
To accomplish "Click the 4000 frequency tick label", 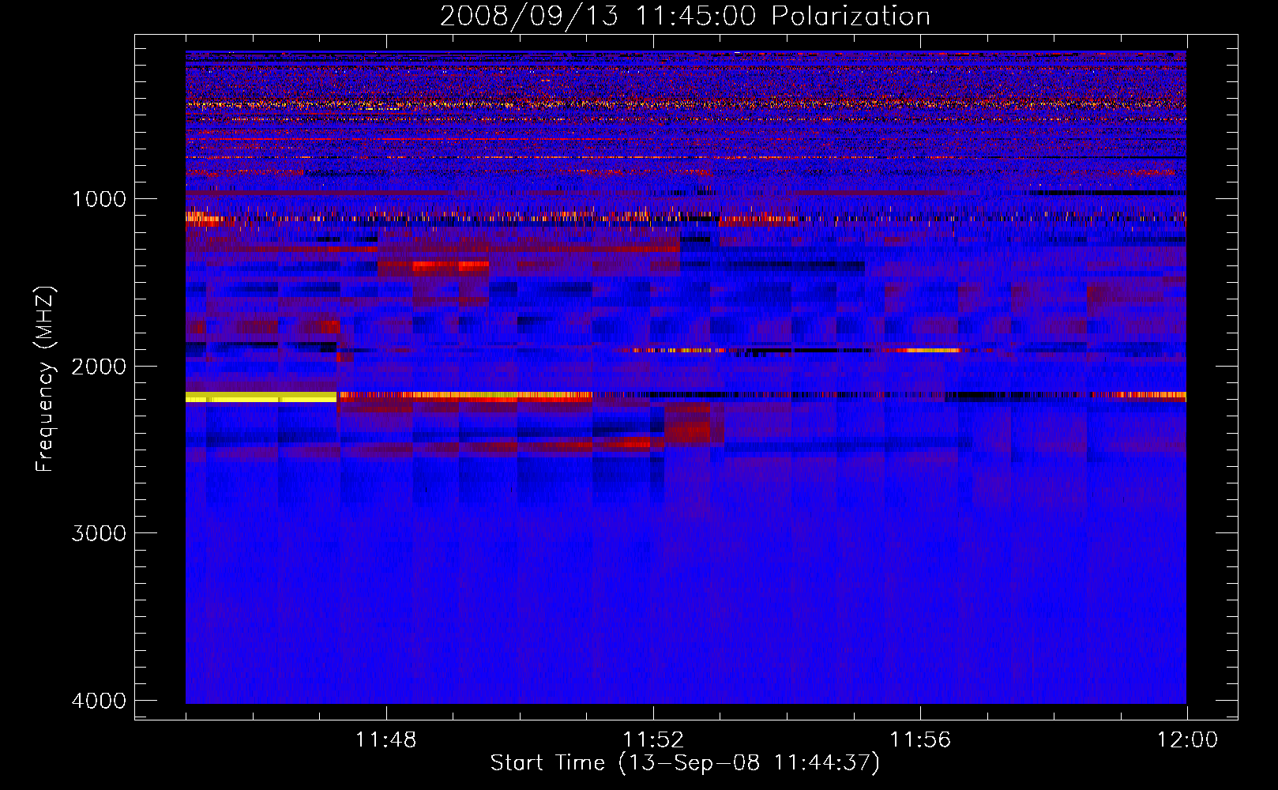I will 99,701.
